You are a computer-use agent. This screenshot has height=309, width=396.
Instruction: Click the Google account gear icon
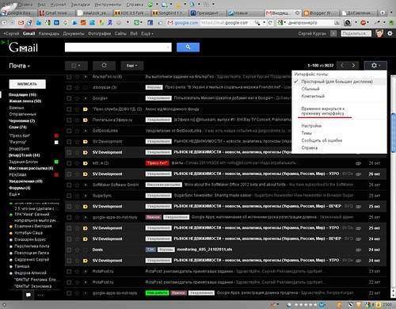click(390, 33)
